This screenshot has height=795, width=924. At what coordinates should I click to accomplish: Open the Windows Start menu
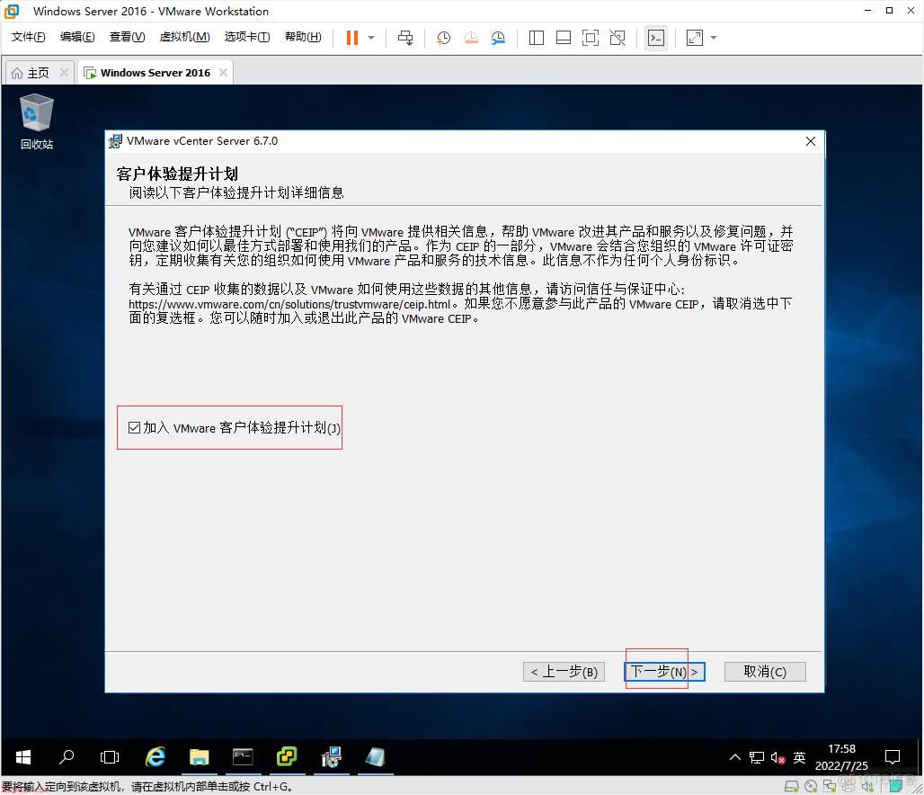tap(23, 757)
